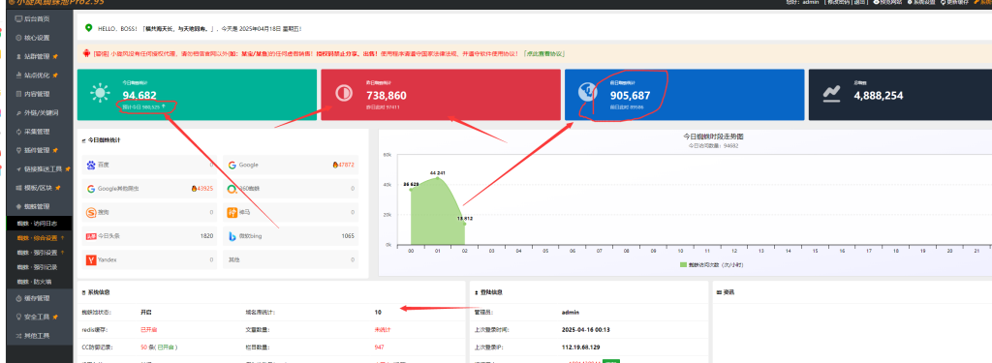Click the 微软bing logo icon

click(232, 236)
